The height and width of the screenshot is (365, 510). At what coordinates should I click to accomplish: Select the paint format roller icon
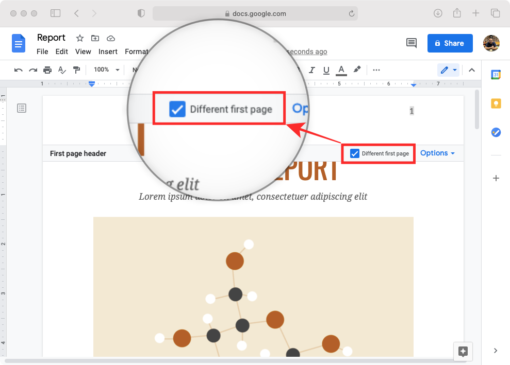pos(76,70)
